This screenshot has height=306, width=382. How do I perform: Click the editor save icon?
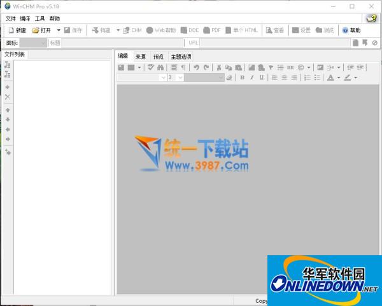[x=121, y=67]
